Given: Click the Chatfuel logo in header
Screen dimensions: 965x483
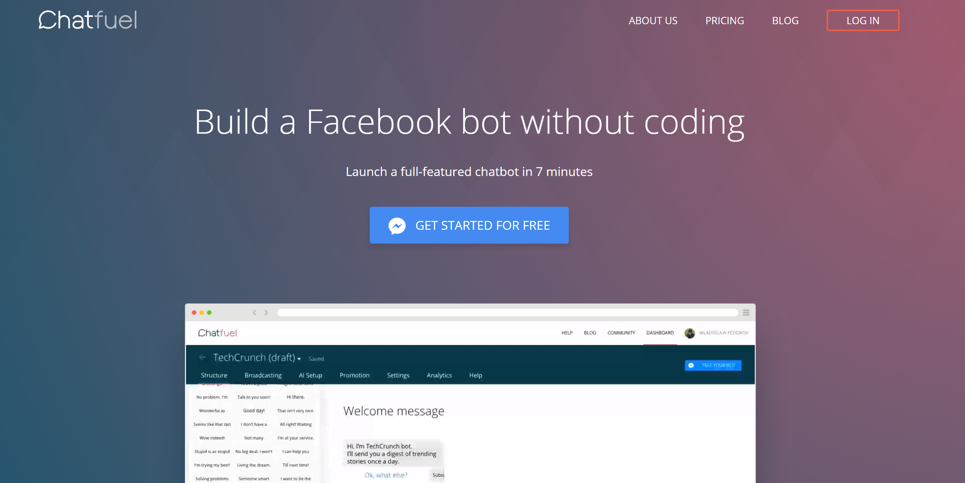Looking at the screenshot, I should [x=88, y=20].
